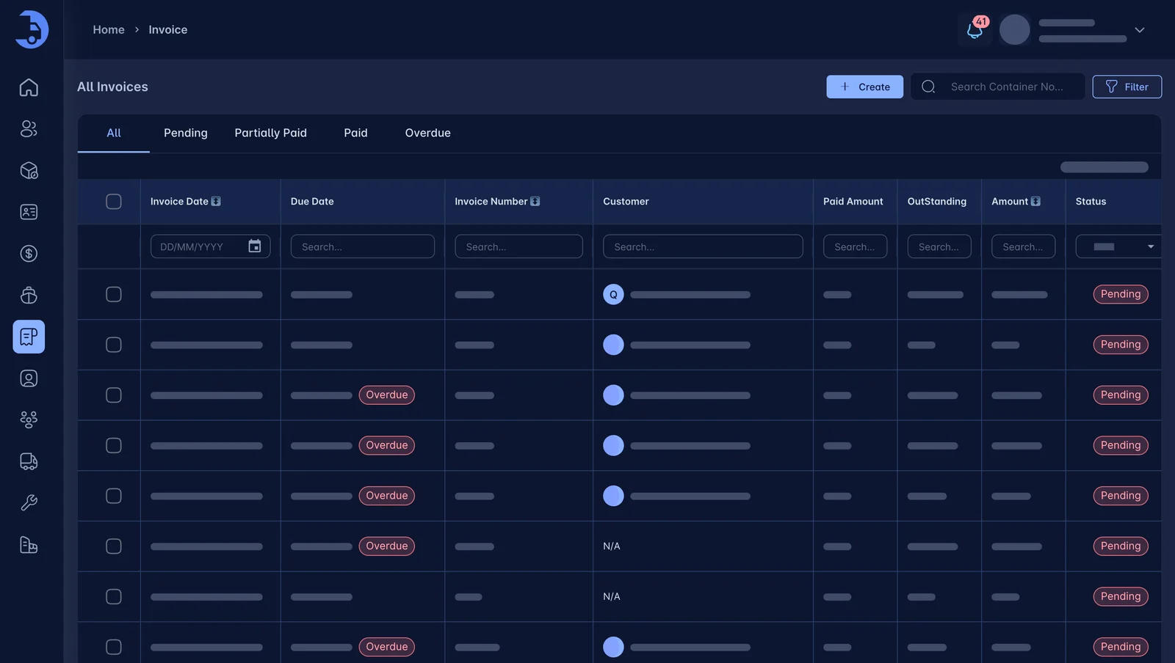The image size is (1175, 663).
Task: Switch to the Partially Paid tab
Action: click(x=271, y=133)
